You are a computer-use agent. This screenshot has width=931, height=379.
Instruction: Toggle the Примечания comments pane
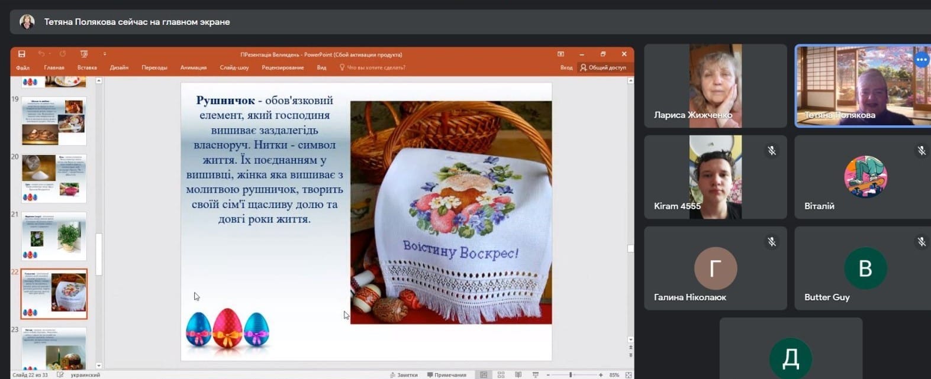pos(446,375)
